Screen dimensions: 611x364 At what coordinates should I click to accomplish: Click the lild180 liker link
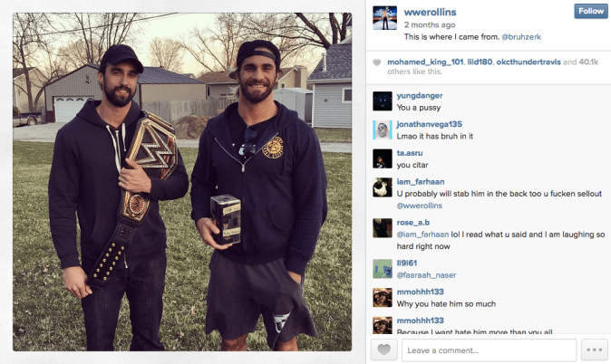pyautogui.click(x=480, y=62)
